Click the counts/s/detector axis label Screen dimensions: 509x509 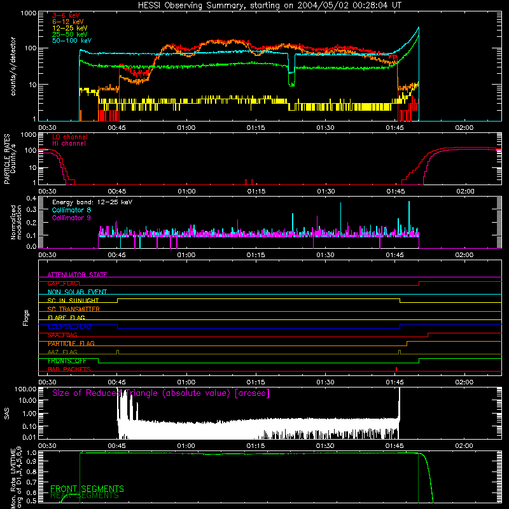click(x=13, y=66)
